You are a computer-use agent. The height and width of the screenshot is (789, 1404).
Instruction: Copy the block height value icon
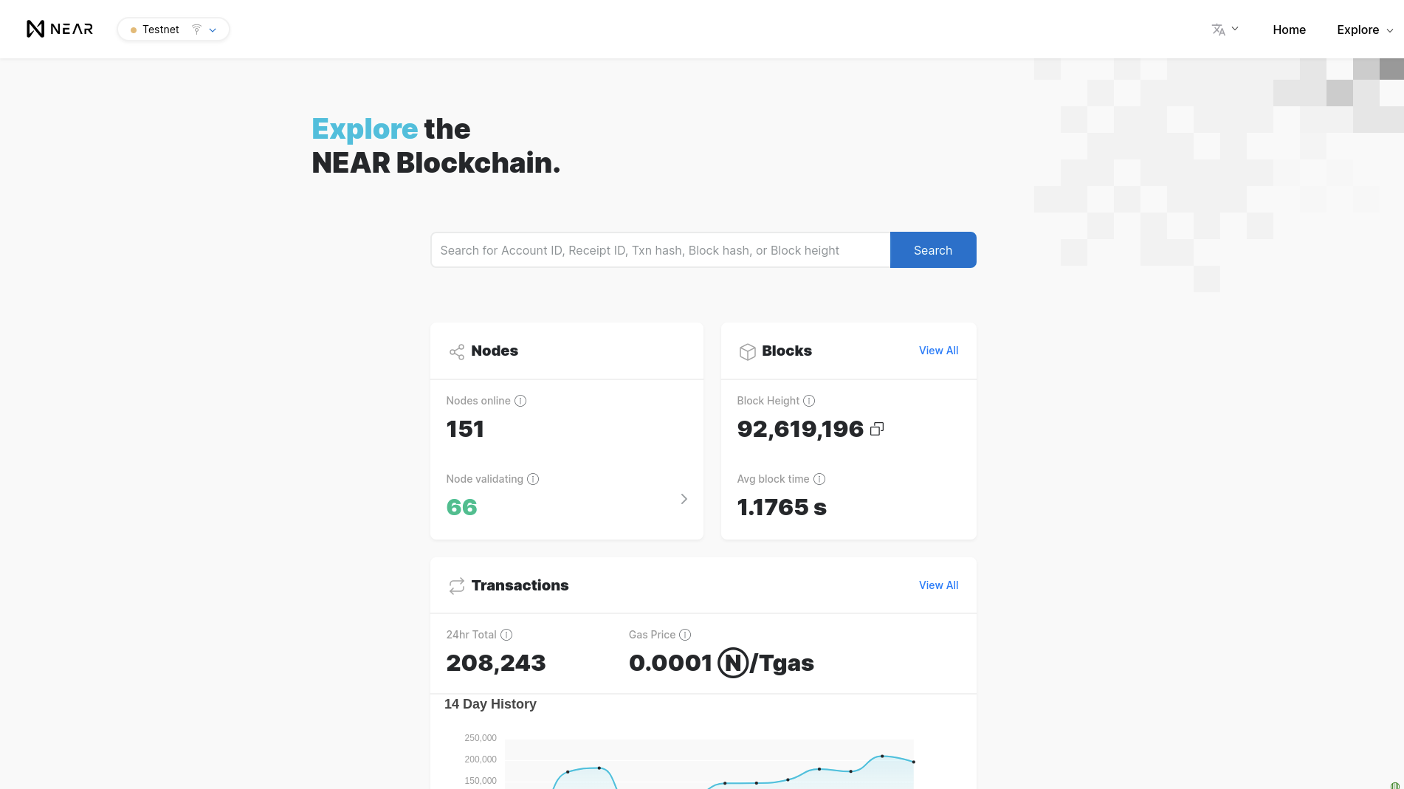click(x=877, y=429)
